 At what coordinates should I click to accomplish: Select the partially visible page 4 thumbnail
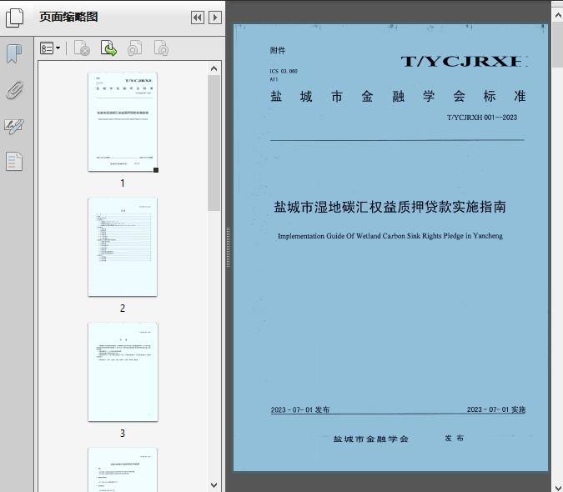click(x=123, y=469)
